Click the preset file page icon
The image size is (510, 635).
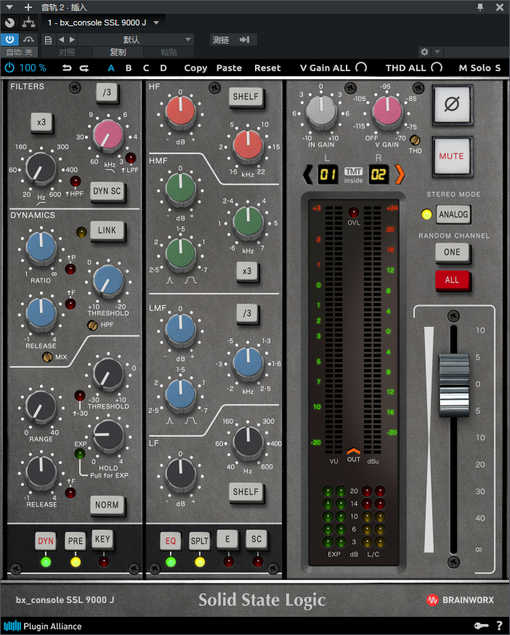pos(48,40)
